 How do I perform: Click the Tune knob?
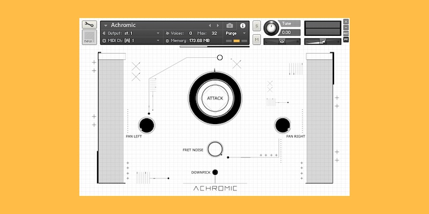coord(271,28)
